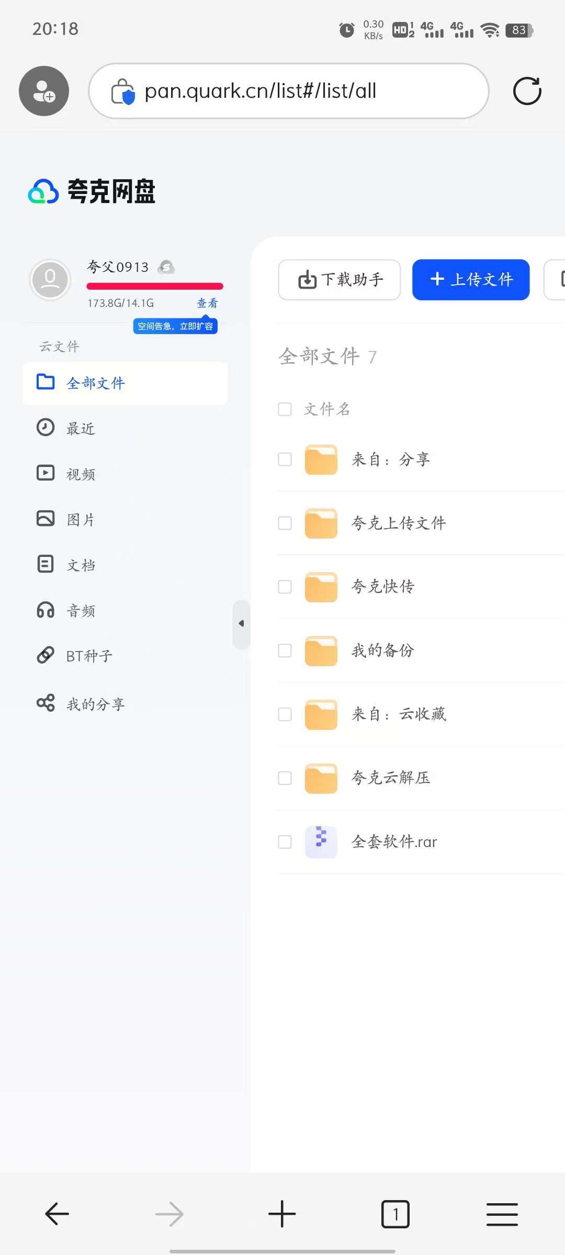This screenshot has width=565, height=1255.
Task: Tap the address bar URL field
Action: (x=289, y=91)
